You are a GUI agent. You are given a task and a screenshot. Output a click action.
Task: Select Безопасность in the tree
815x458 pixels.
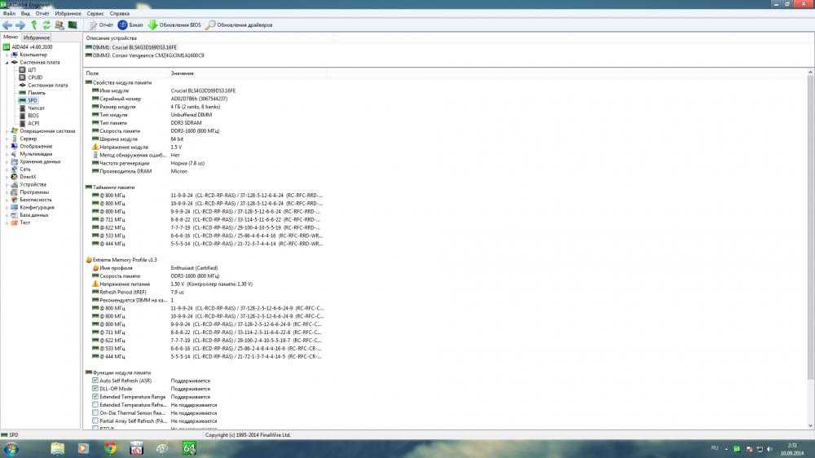pyautogui.click(x=36, y=200)
